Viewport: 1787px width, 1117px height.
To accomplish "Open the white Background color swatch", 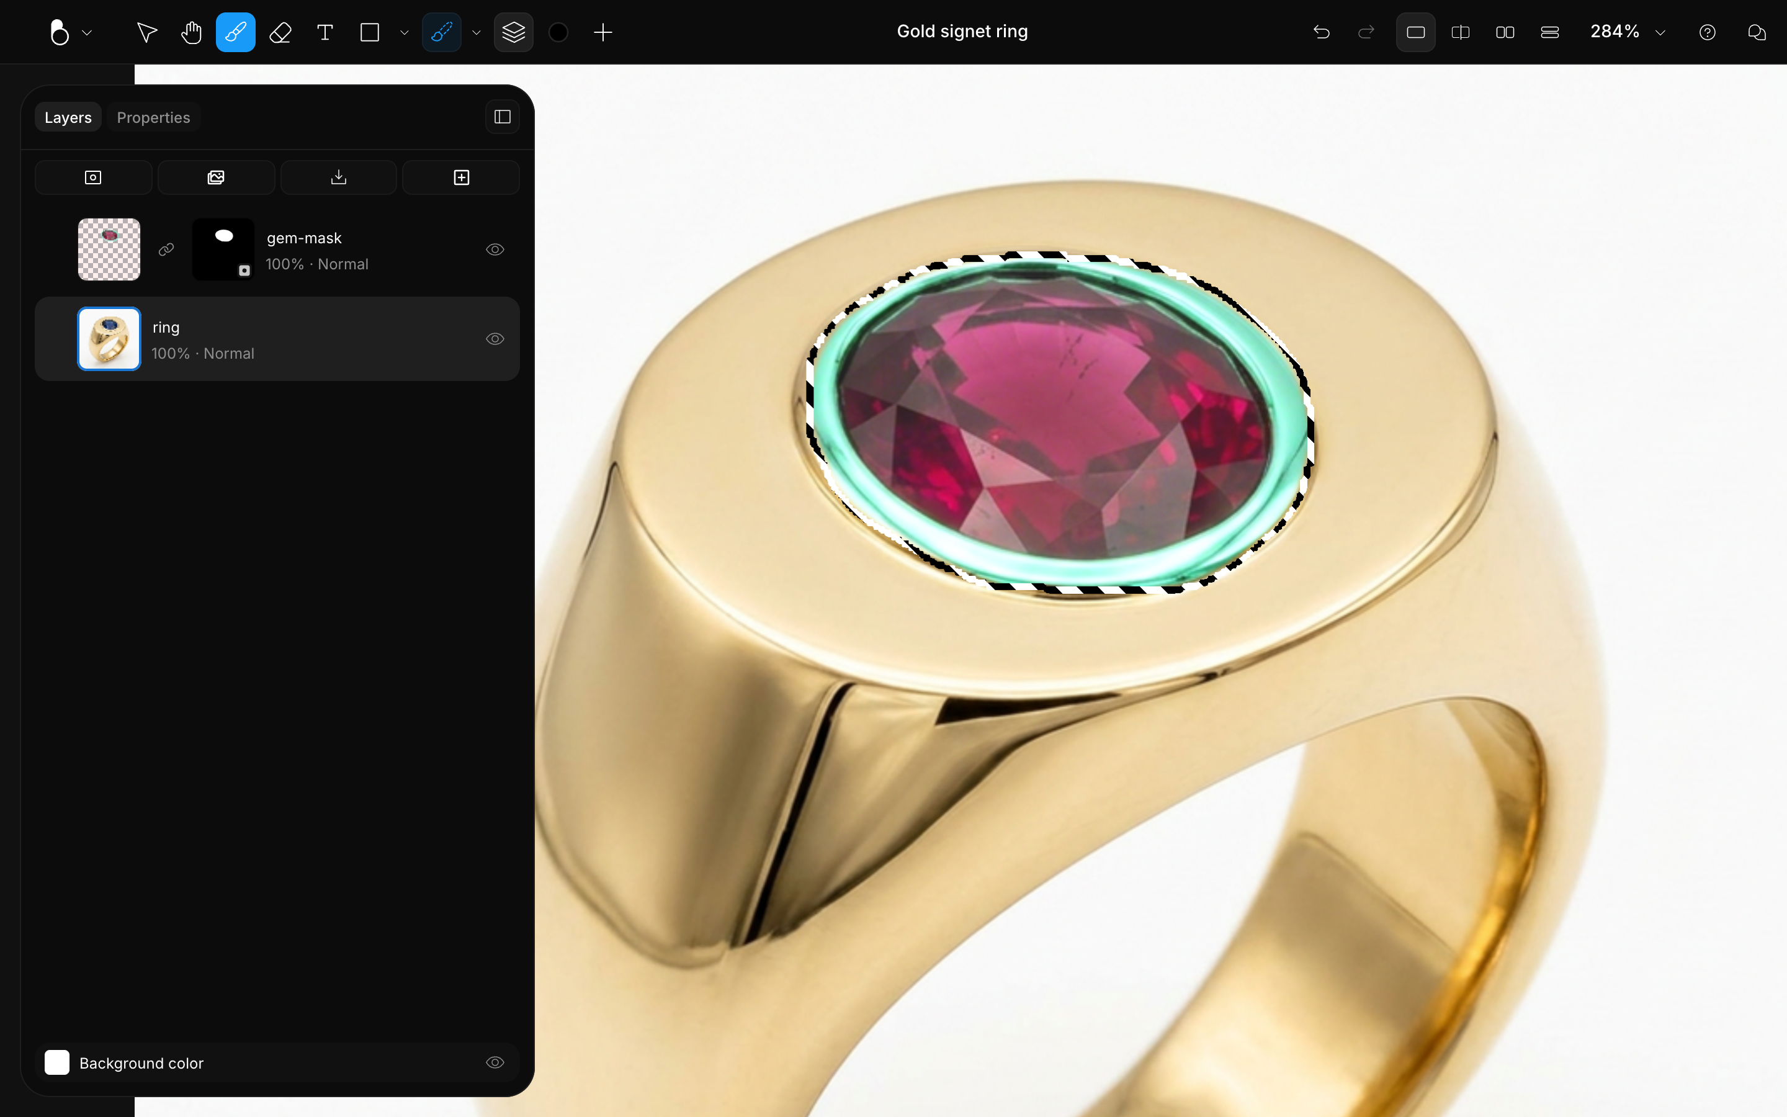I will [x=57, y=1062].
